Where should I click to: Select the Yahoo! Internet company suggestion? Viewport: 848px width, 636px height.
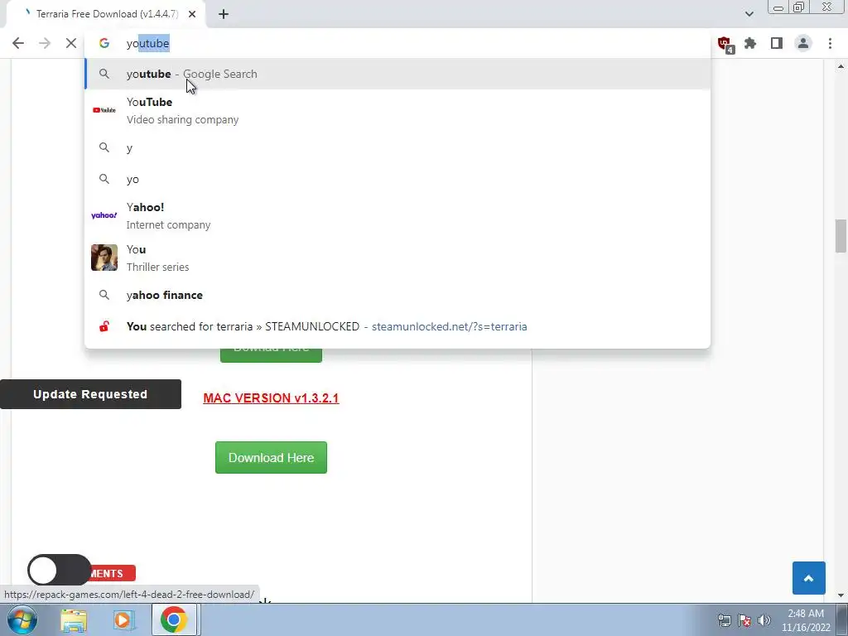pos(397,215)
